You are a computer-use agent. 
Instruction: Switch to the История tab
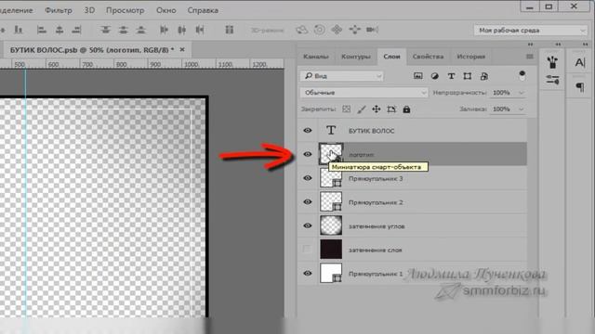471,57
